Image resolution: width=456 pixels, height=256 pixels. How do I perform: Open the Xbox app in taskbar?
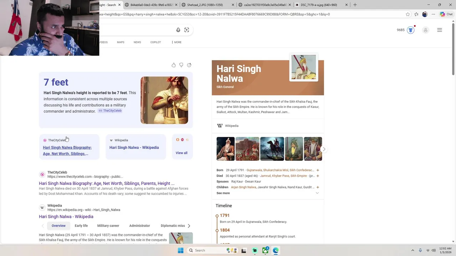tap(265, 250)
